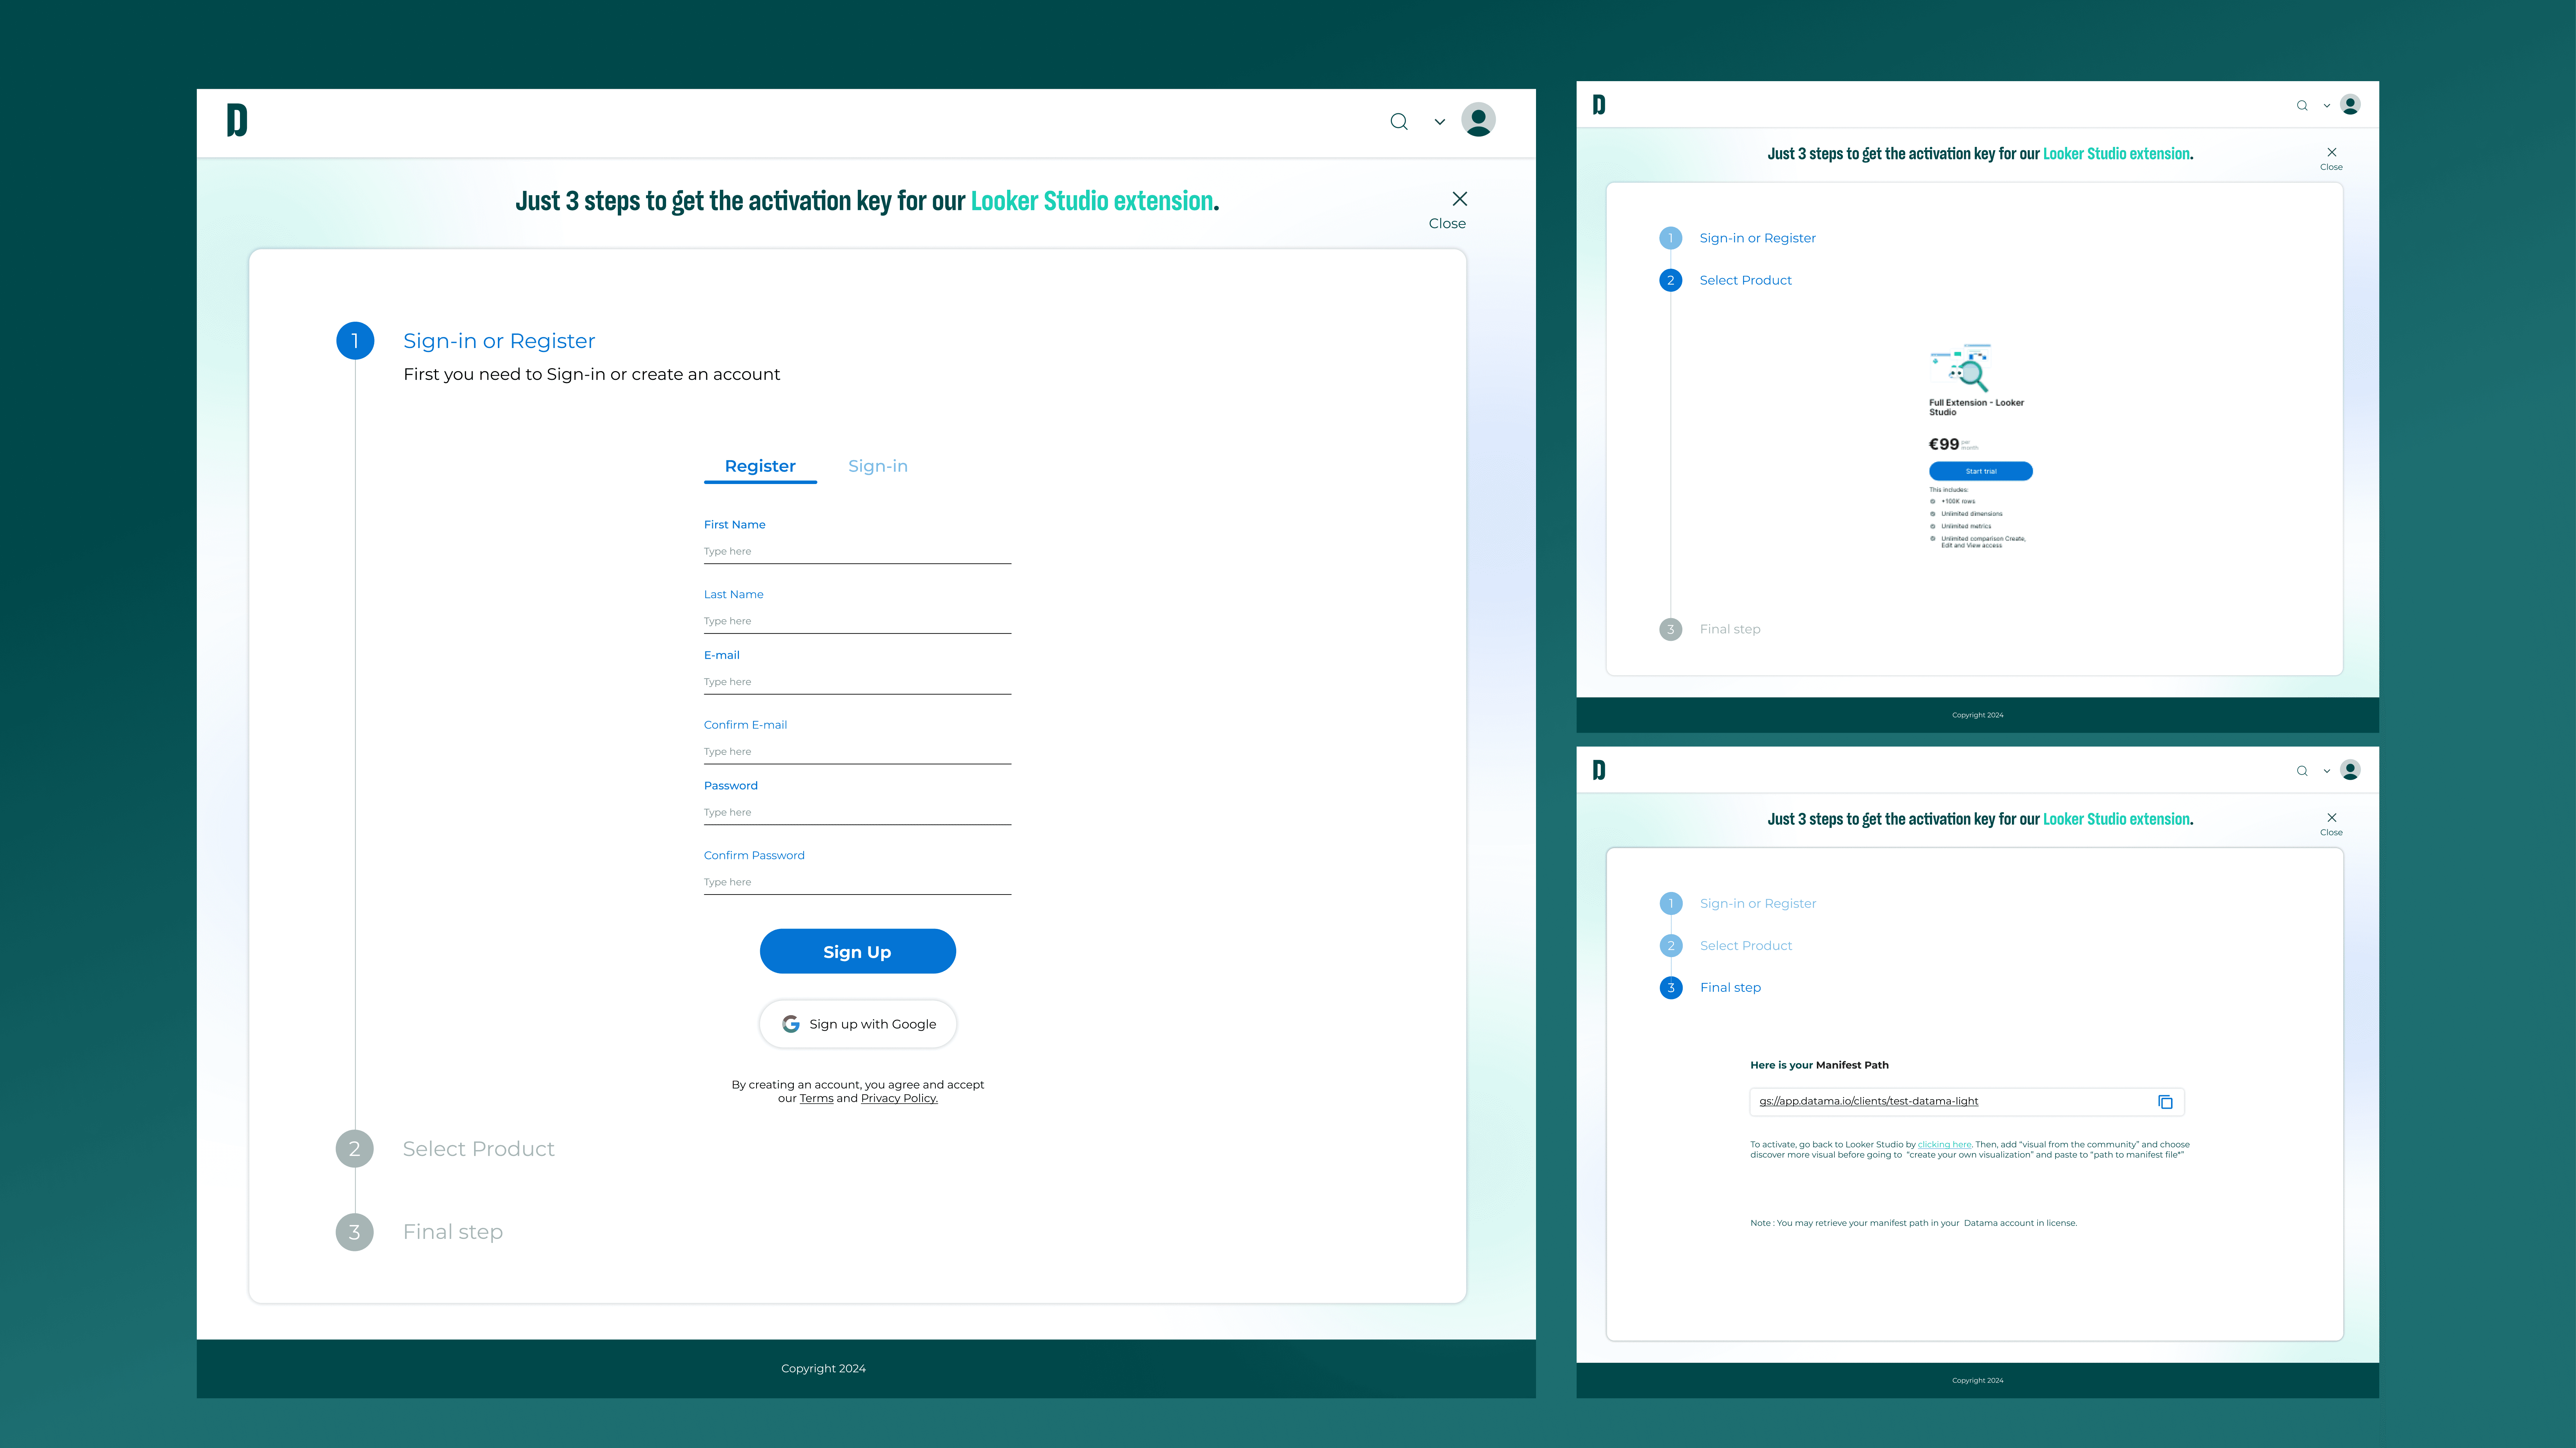Focus the Password input field

(x=857, y=813)
